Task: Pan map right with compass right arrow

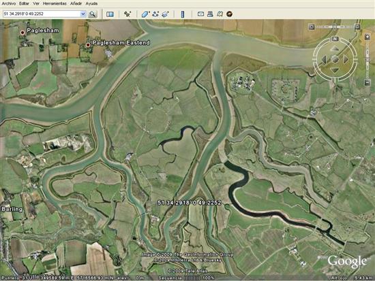Action: [346, 59]
